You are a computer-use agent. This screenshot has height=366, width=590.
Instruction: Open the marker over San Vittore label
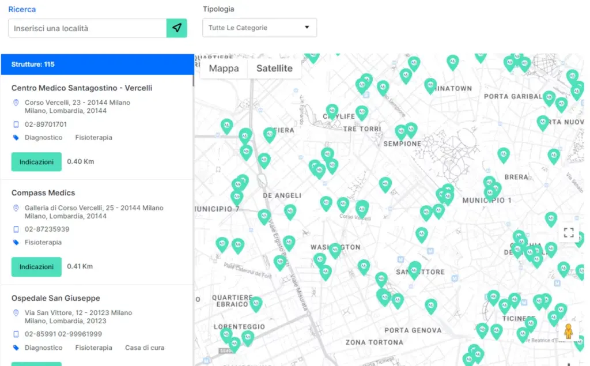(415, 270)
